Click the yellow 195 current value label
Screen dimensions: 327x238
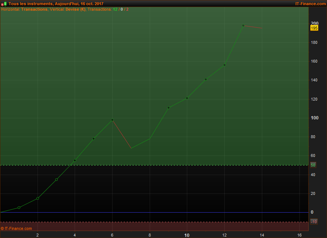coord(314,28)
